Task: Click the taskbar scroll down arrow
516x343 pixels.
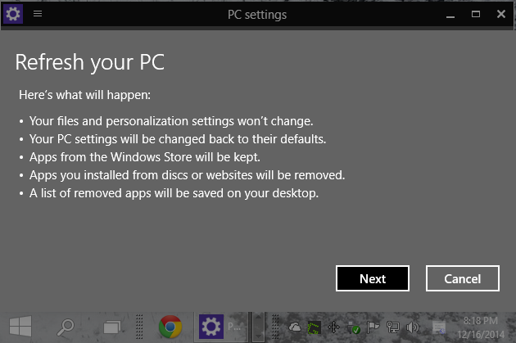Action: pyautogui.click(x=258, y=336)
